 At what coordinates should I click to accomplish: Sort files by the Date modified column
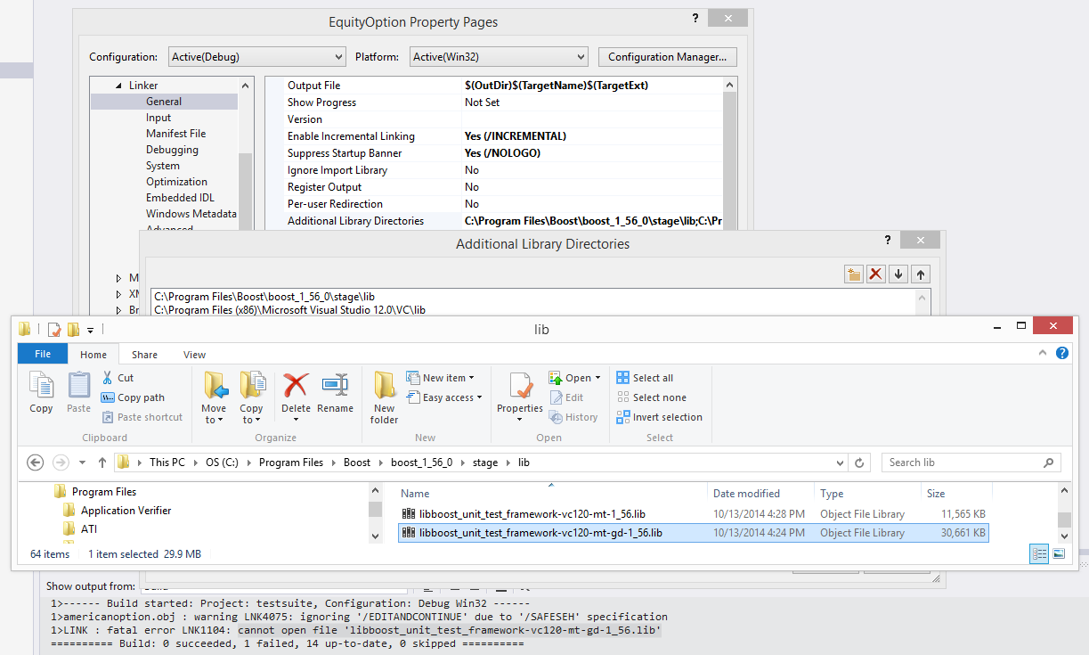pos(746,494)
